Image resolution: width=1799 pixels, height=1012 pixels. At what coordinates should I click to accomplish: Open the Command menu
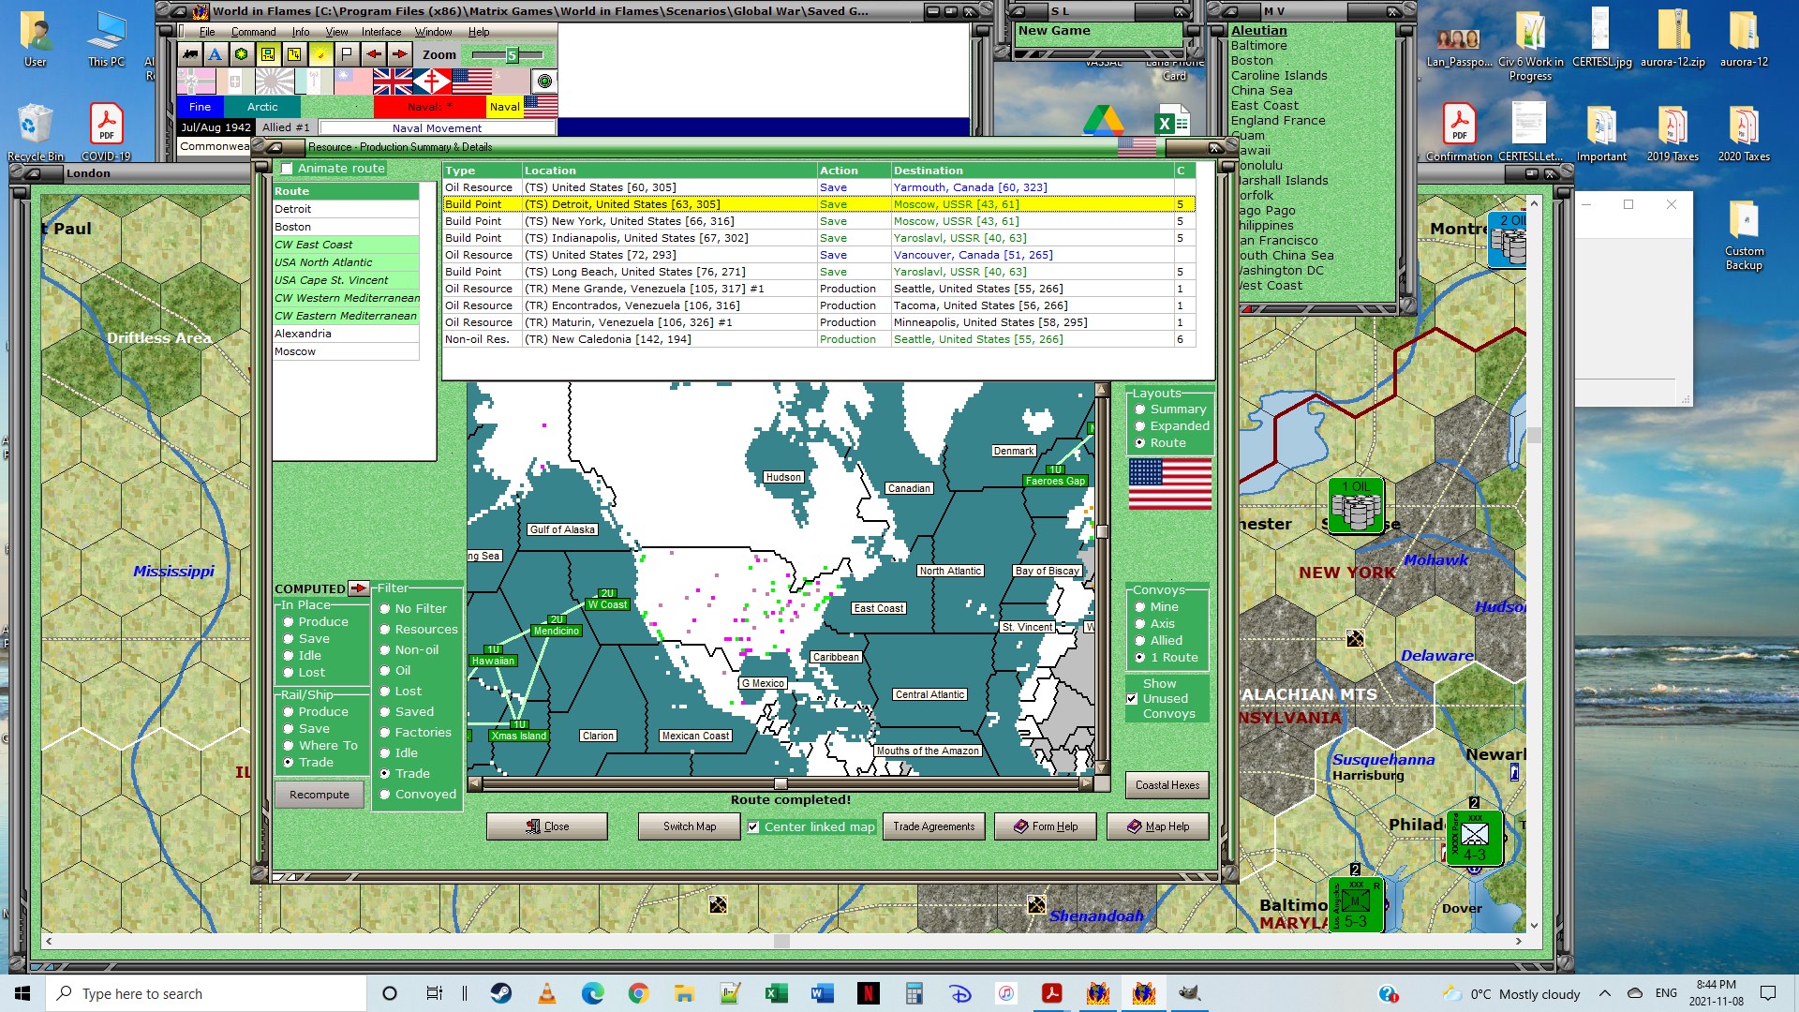[253, 32]
